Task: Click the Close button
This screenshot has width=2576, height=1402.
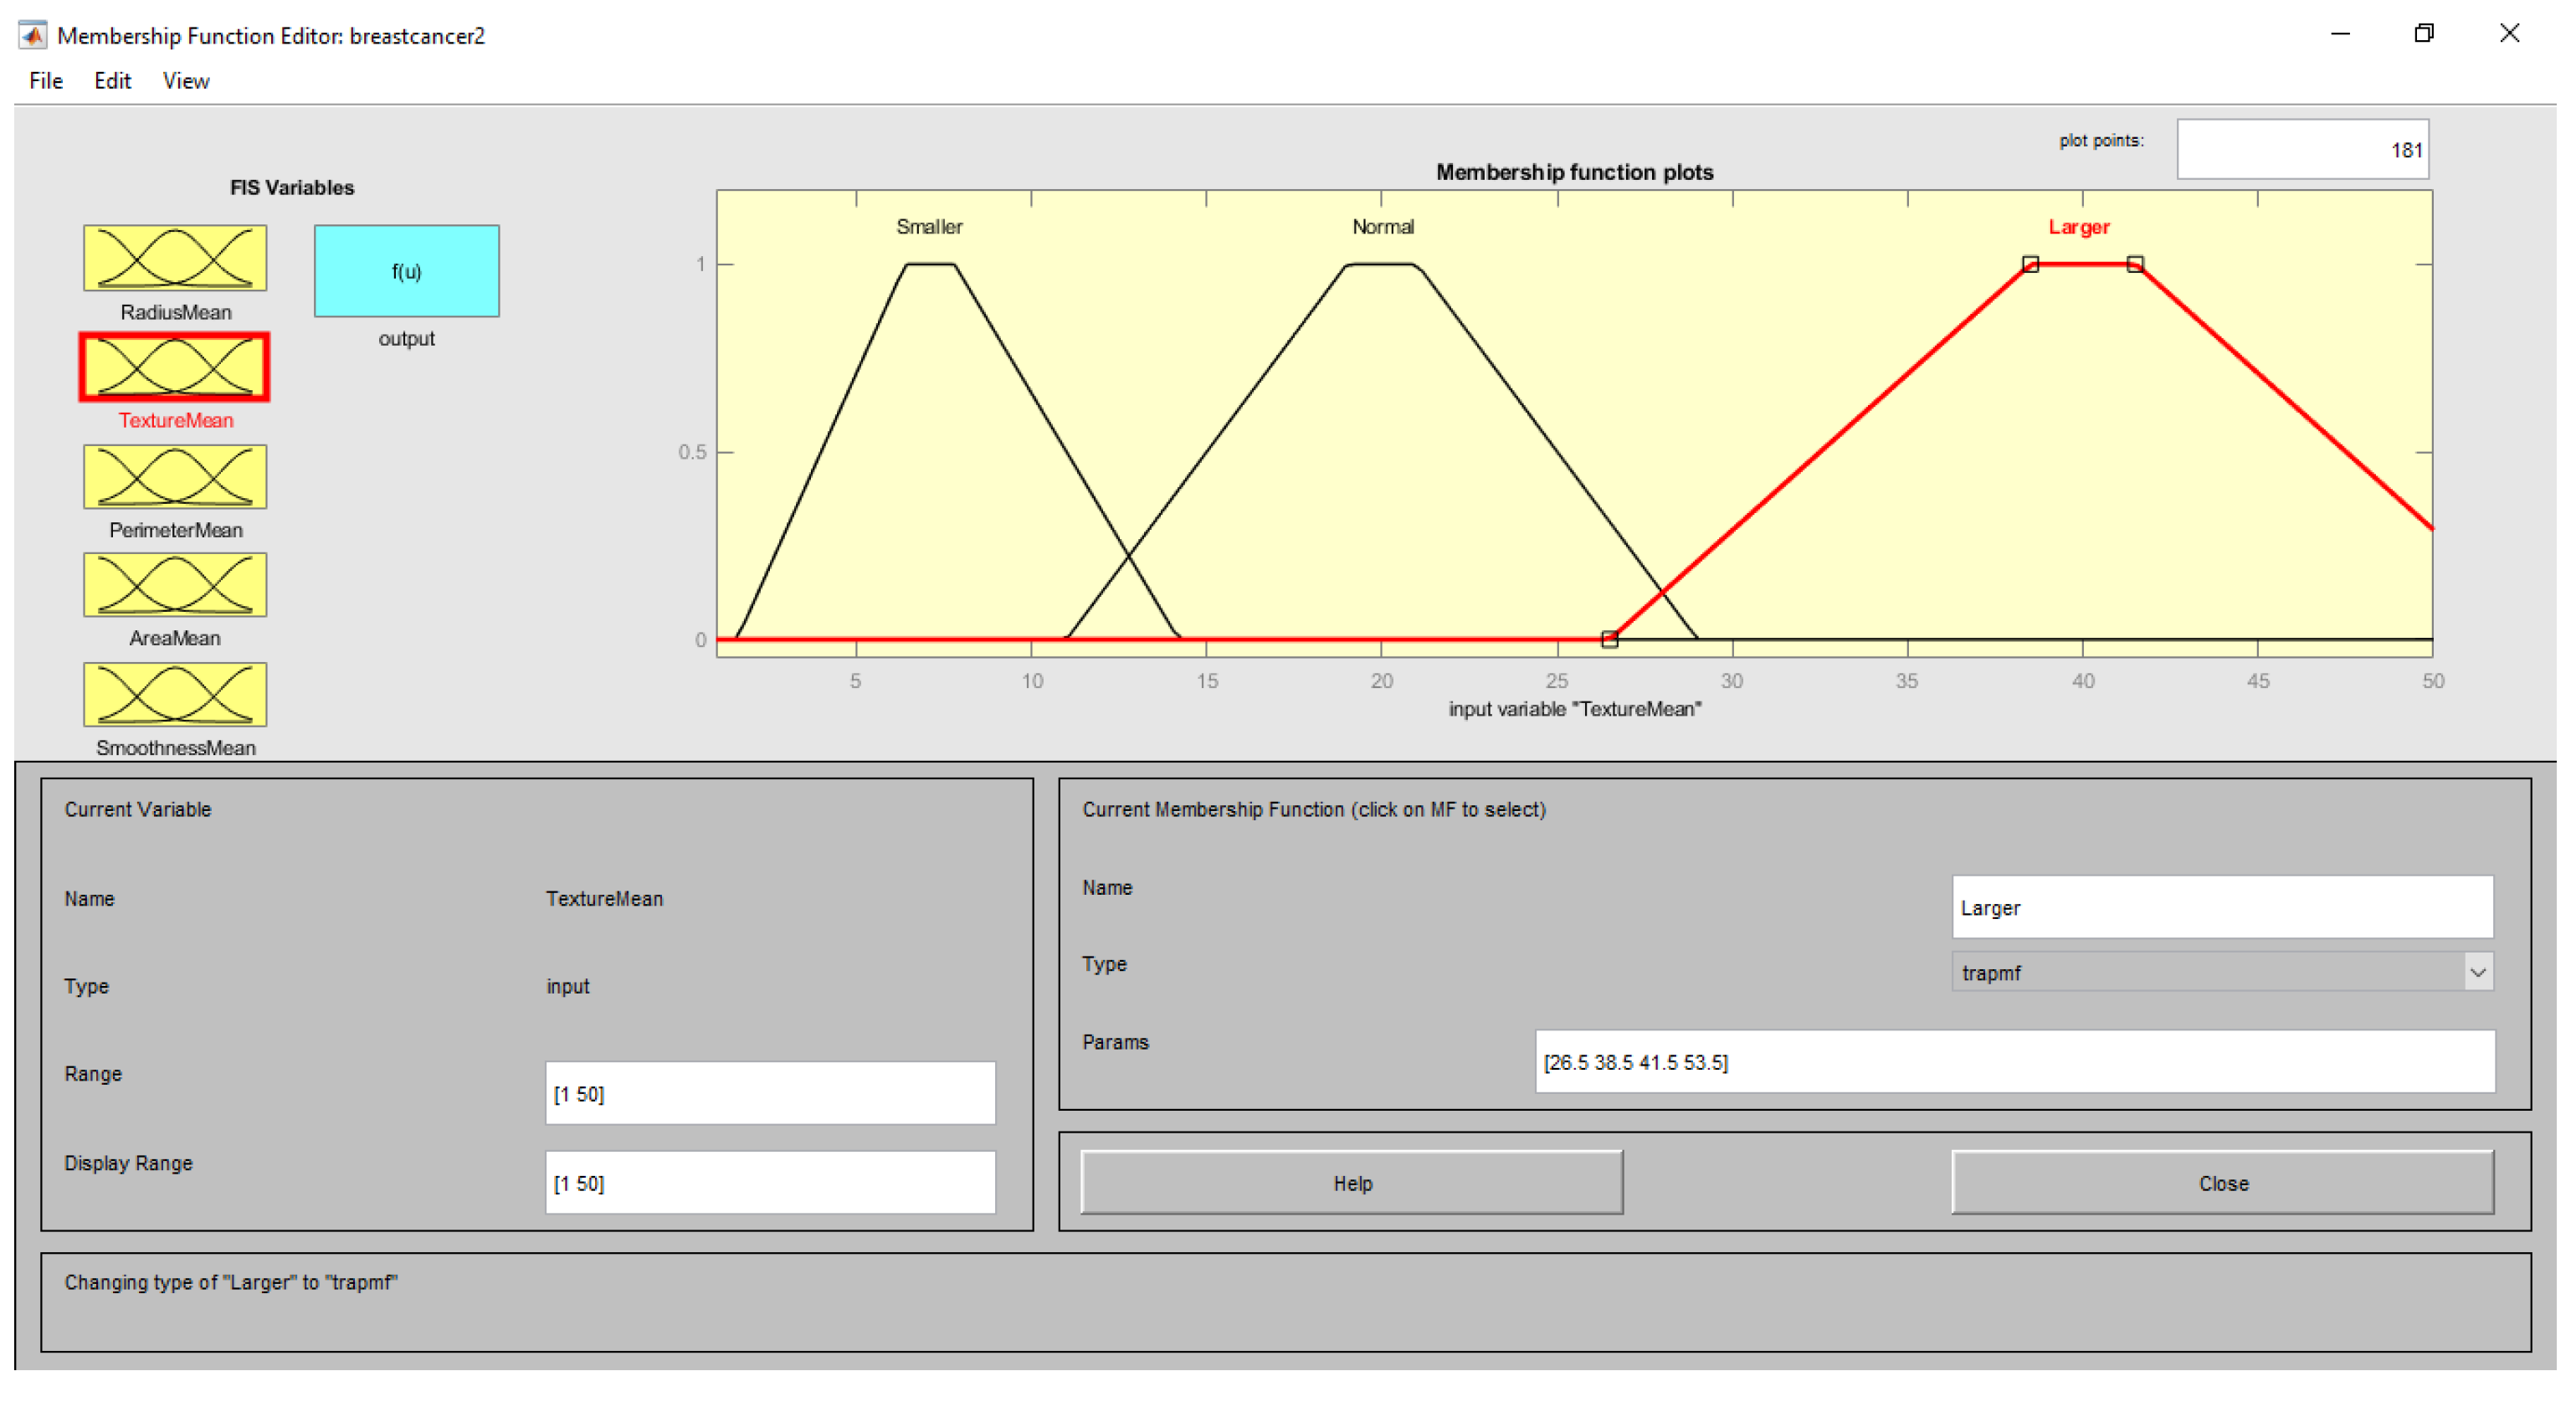Action: click(2221, 1182)
